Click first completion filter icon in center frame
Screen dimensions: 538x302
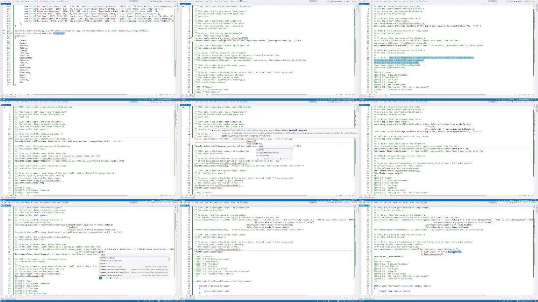[258, 159]
